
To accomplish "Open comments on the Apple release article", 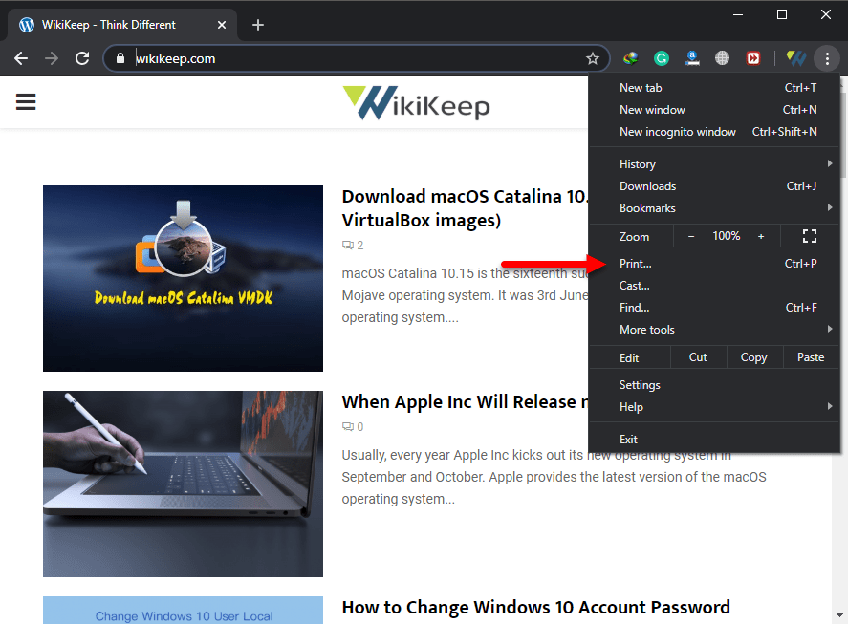I will point(353,427).
